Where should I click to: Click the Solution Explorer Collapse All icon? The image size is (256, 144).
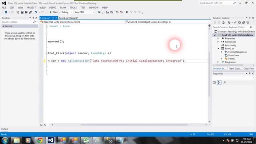click(244, 23)
